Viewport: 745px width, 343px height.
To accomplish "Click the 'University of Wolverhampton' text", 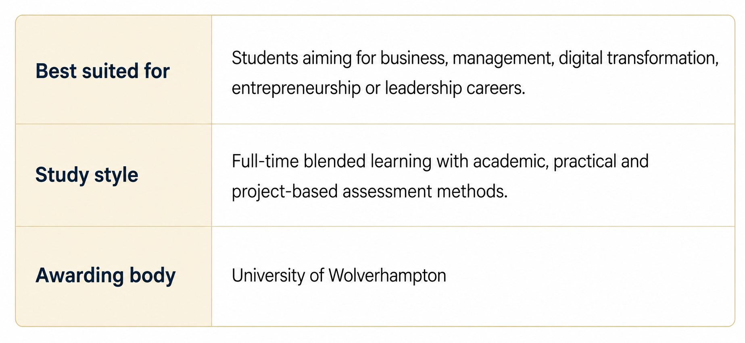I will click(339, 276).
